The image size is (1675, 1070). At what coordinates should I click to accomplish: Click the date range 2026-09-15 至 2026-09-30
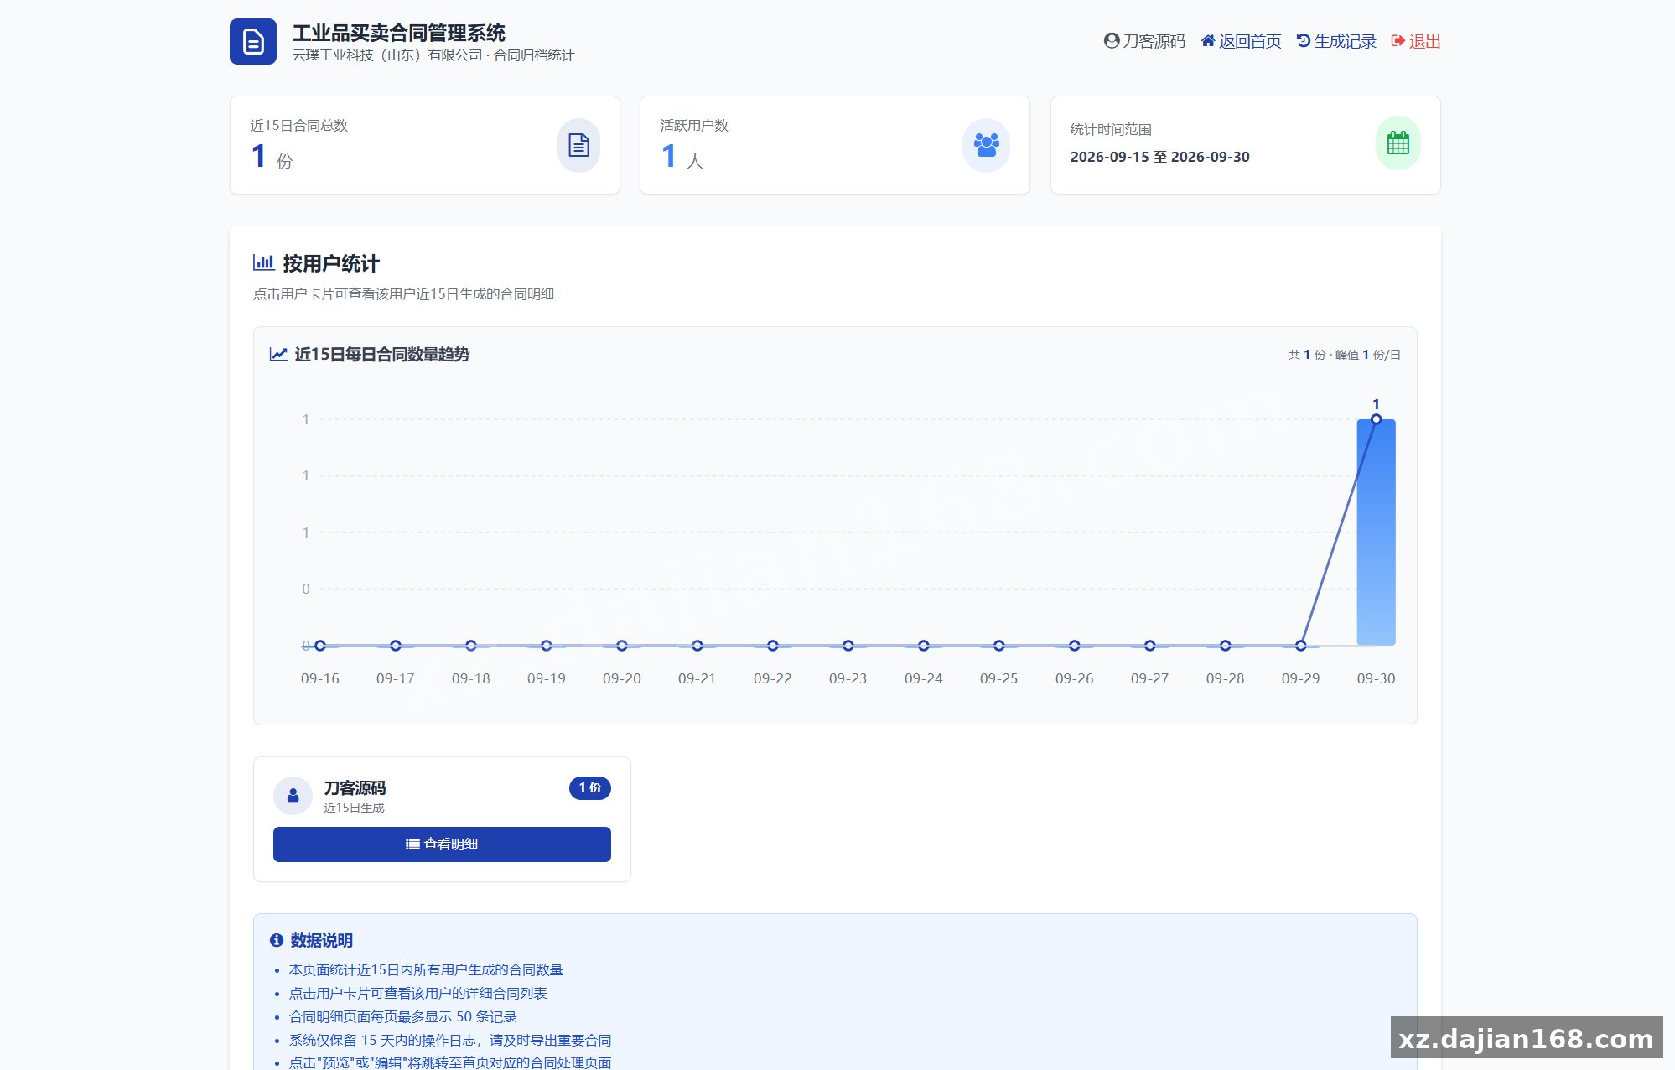[1159, 157]
